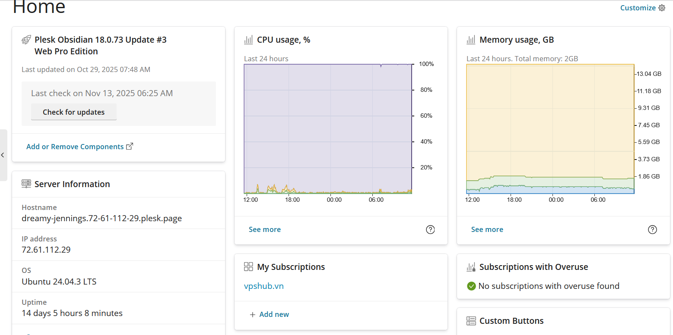Click the hostname dreamy-jennings.72-61-112-29.plesk.page
The image size is (673, 335).
tap(102, 218)
